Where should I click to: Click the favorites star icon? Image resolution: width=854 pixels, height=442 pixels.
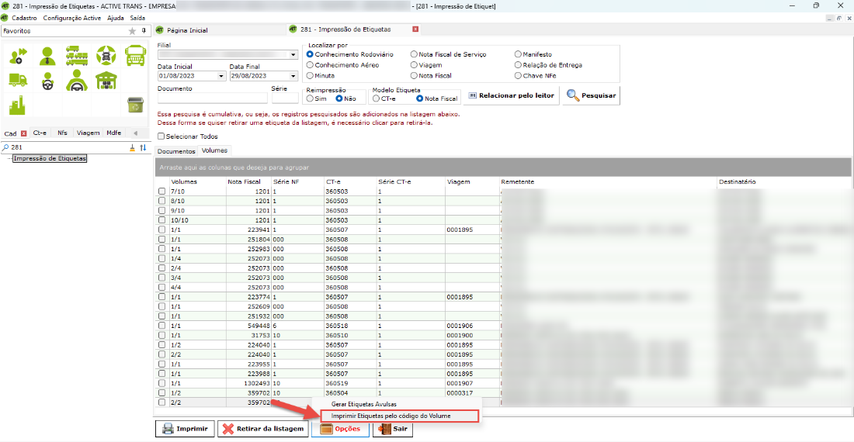tap(132, 31)
